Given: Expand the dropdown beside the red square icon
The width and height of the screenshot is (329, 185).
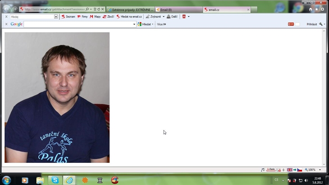Looking at the screenshot, I should (x=189, y=17).
